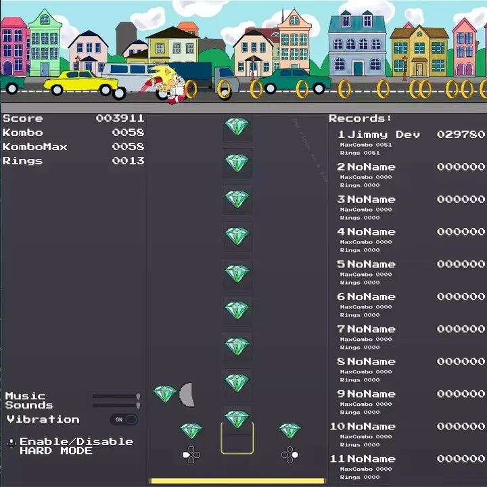Select record row 7 NoName

[x=411, y=338]
